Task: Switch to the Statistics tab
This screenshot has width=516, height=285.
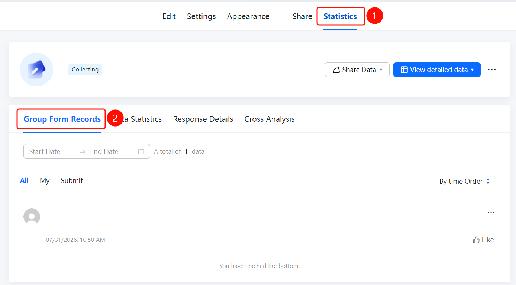Action: point(340,16)
